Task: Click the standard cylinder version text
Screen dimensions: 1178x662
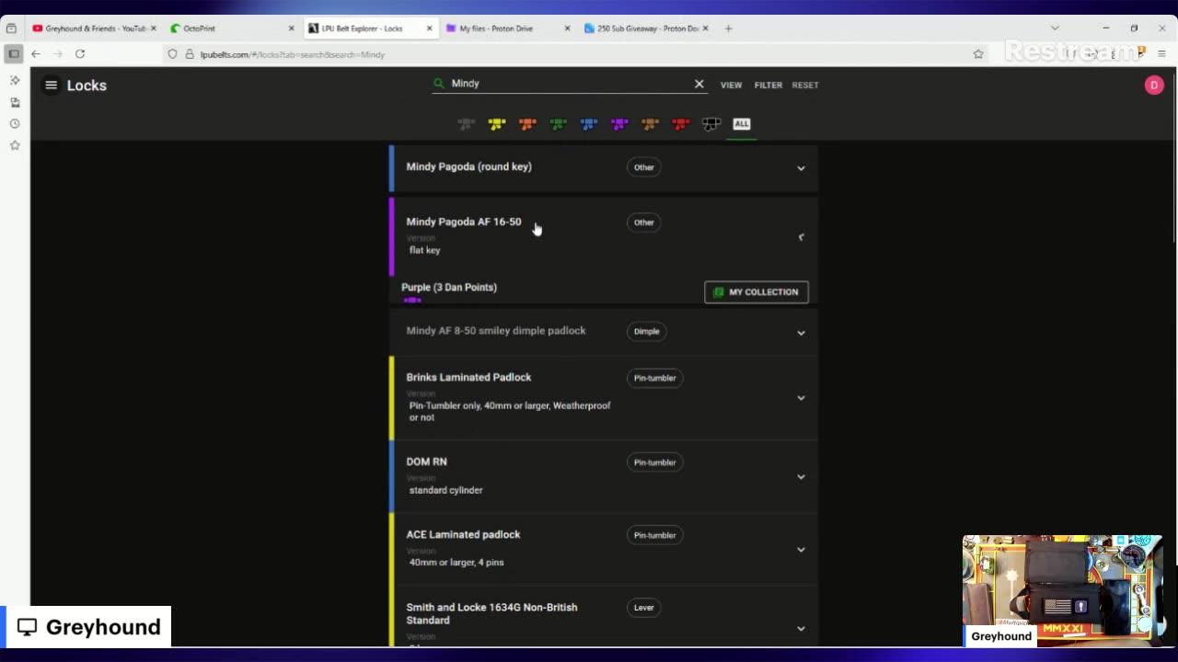Action: click(x=445, y=490)
